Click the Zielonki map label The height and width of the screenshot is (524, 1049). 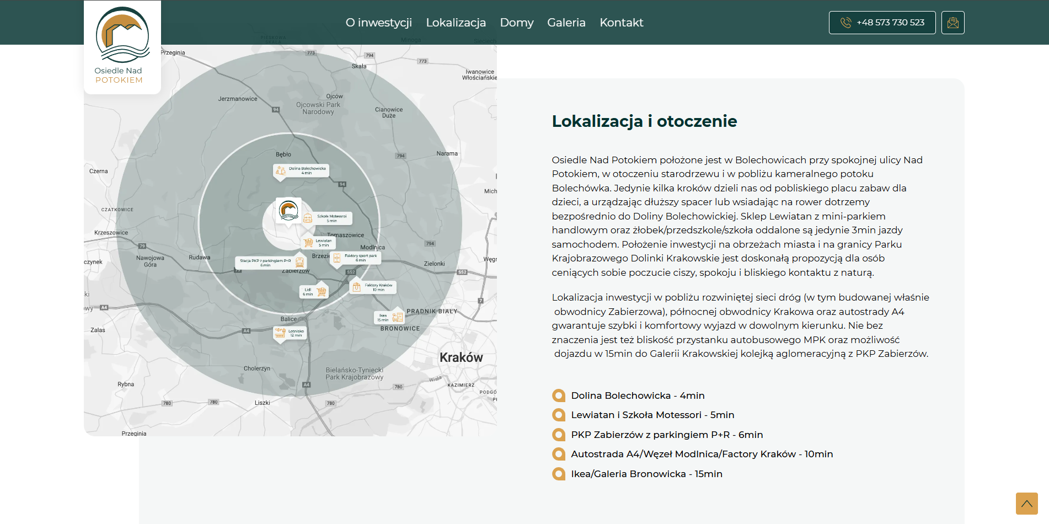[x=435, y=264]
